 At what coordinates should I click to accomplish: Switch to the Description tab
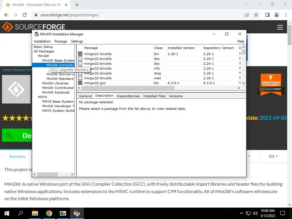pyautogui.click(x=104, y=96)
